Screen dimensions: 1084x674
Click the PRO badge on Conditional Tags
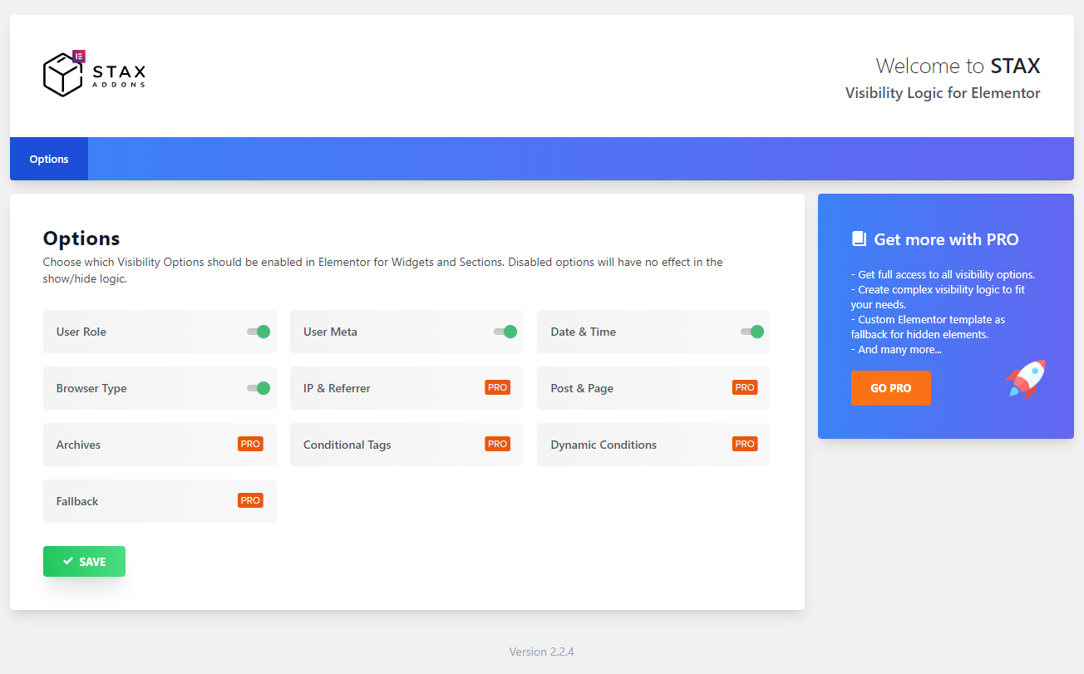[x=497, y=443]
